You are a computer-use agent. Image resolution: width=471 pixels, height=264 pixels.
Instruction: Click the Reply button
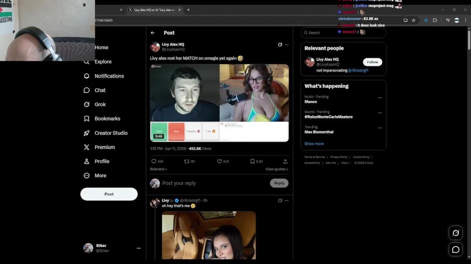(x=279, y=183)
